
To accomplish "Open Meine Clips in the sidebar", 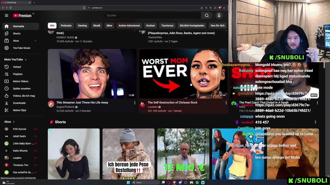I will click(x=21, y=110).
